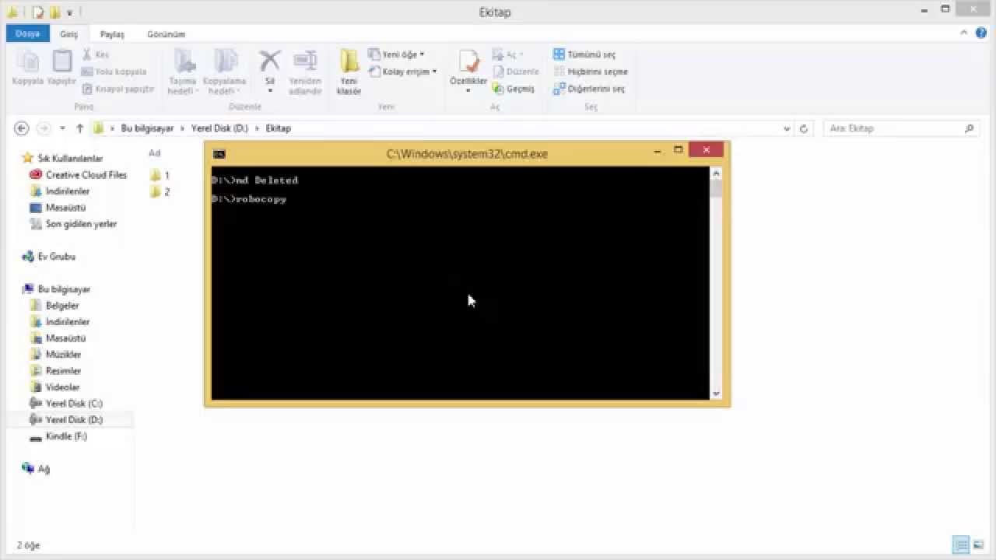Viewport: 996px width, 560px height.
Task: Click the Özellikler properties icon
Action: (x=468, y=62)
